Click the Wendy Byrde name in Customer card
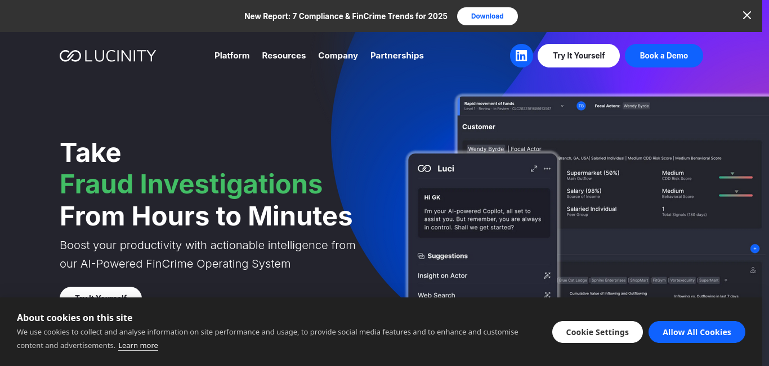This screenshot has width=769, height=366. coord(486,149)
